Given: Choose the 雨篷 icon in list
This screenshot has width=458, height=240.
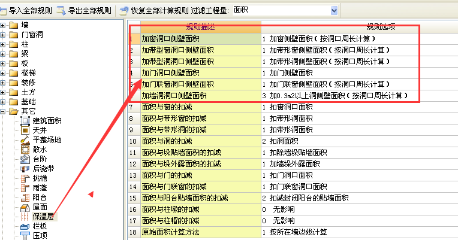Looking at the screenshot, I should [25, 188].
